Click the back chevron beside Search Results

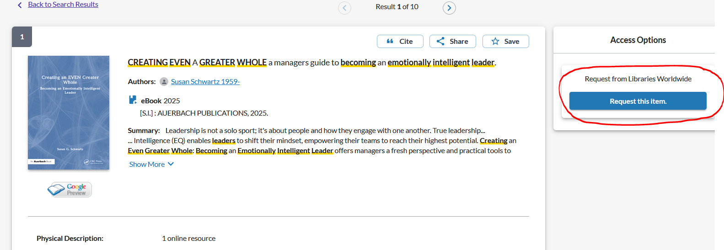20,5
